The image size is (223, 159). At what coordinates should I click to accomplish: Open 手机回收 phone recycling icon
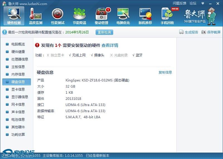168,16
